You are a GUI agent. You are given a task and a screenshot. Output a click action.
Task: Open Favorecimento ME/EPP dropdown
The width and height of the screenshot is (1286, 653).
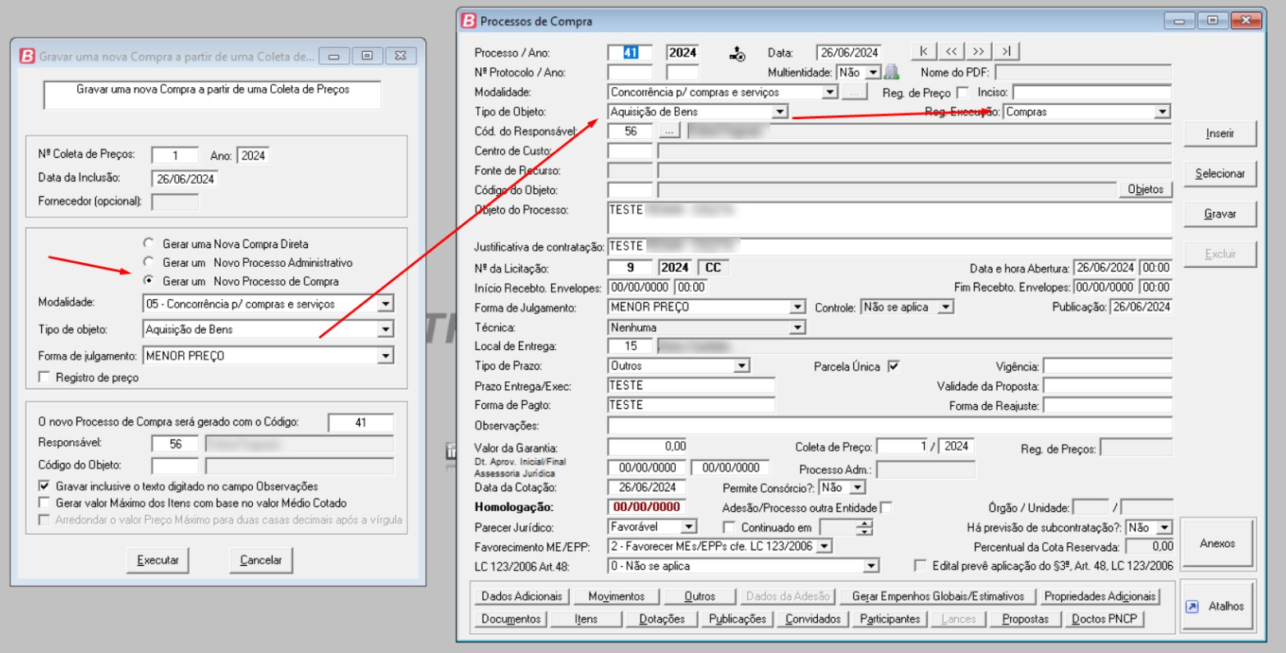pyautogui.click(x=824, y=546)
